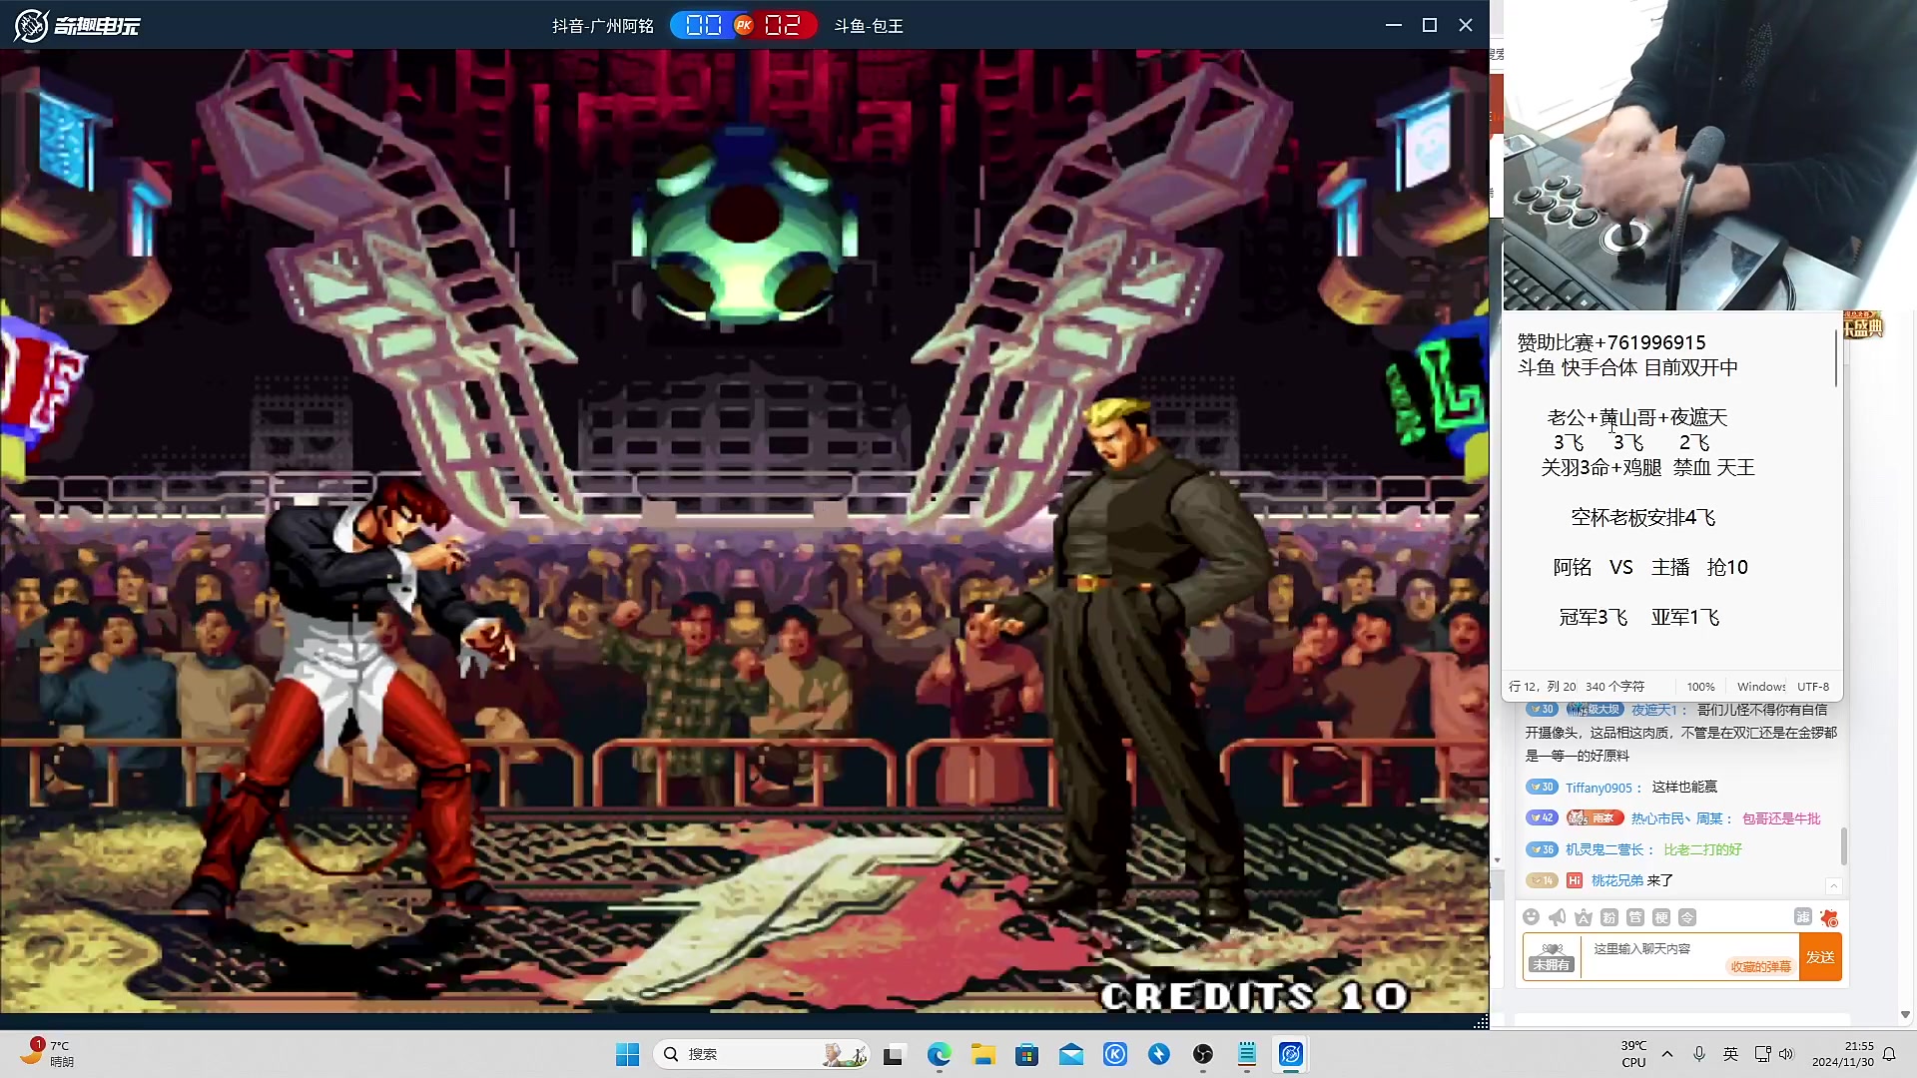
Task: Click the Windows line ending indicator in Notepad
Action: coord(1761,687)
